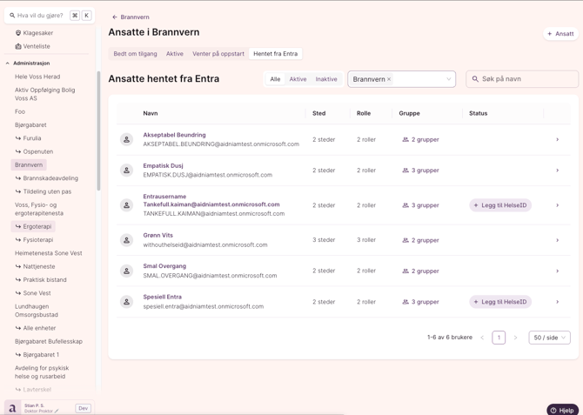Select Hele Voss Herad in sidebar
The width and height of the screenshot is (583, 415).
[37, 77]
